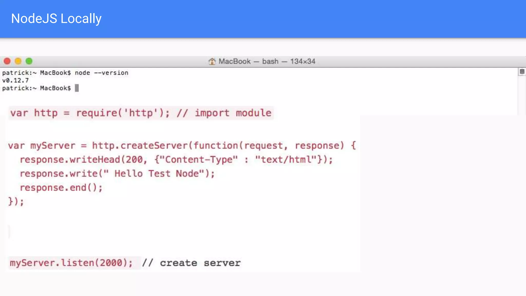
Task: Click the yellow minimize button of terminal
Action: [x=18, y=61]
